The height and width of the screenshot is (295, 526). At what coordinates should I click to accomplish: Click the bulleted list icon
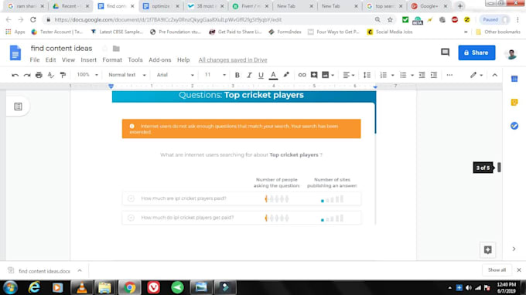pos(403,75)
